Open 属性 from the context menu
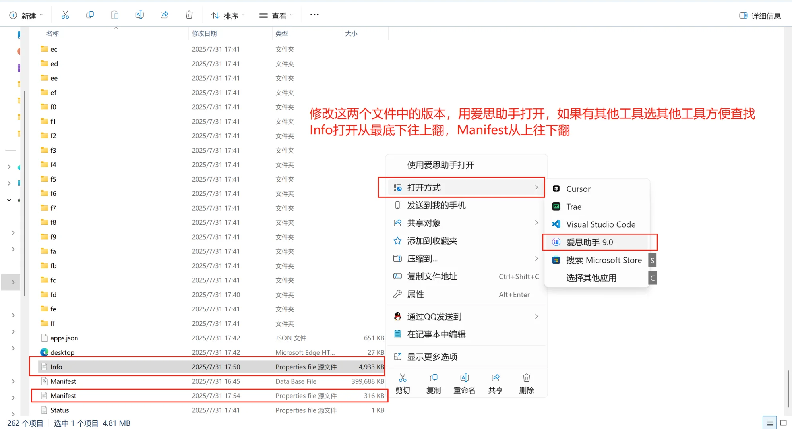 (415, 294)
